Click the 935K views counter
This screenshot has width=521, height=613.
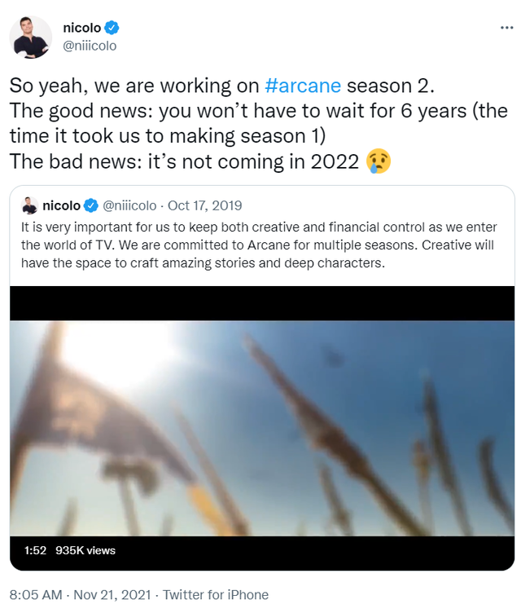point(85,550)
